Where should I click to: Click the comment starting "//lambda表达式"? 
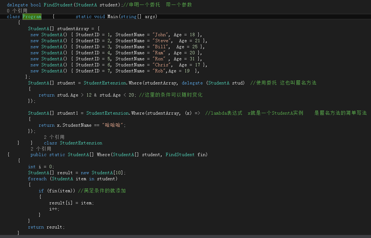tap(254, 113)
